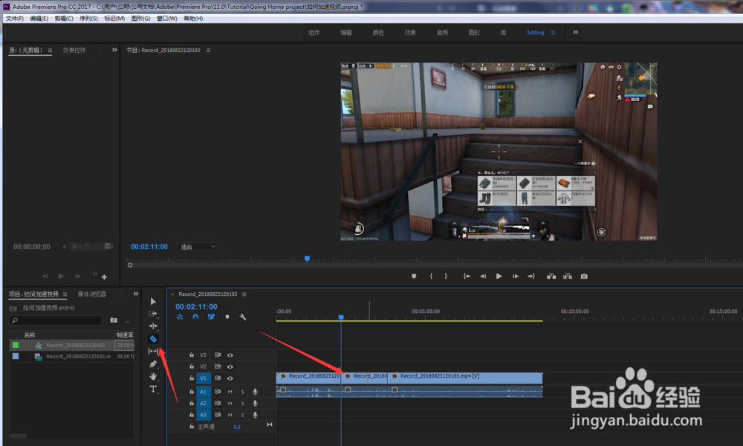Screen dimensions: 743x446
Task: Open the 序列(S) menu
Action: pyautogui.click(x=88, y=19)
